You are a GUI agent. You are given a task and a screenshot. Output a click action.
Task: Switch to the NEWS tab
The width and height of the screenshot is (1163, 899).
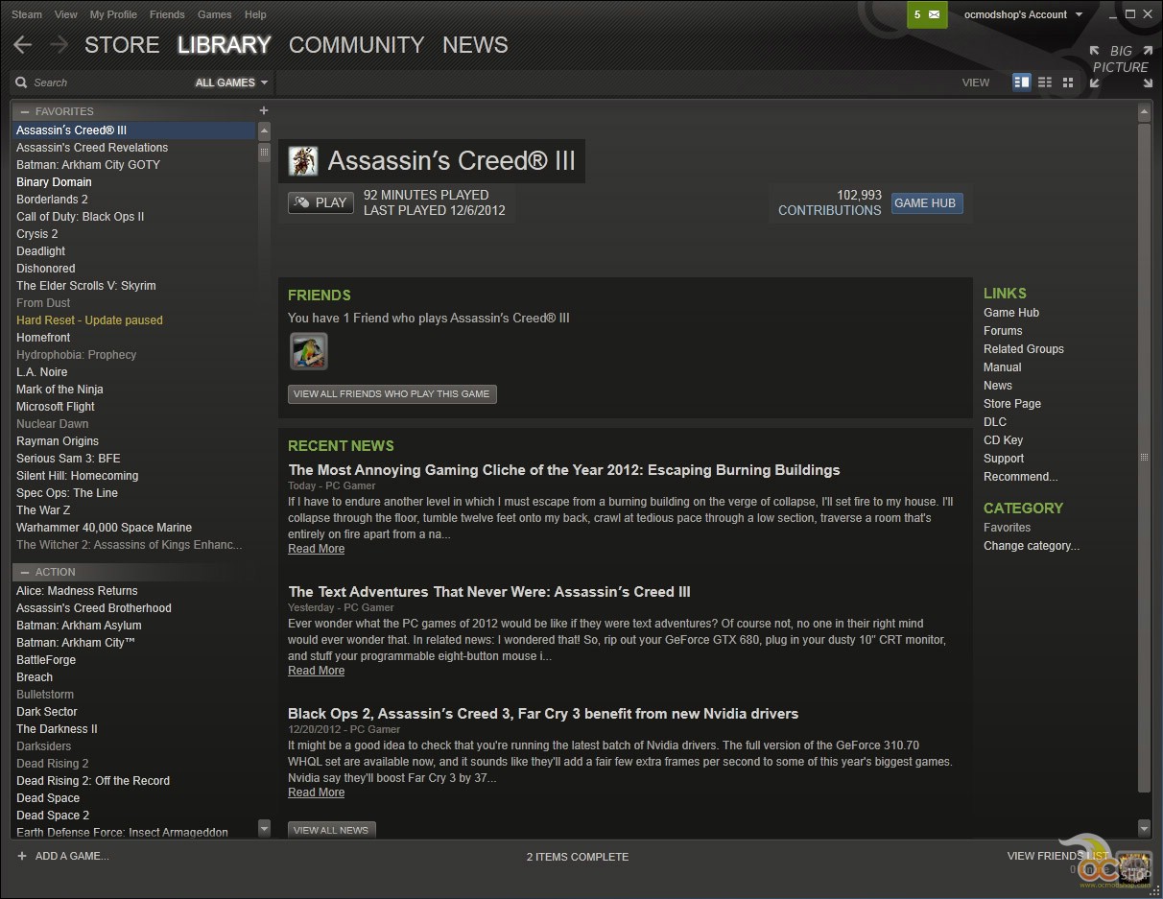(x=475, y=45)
